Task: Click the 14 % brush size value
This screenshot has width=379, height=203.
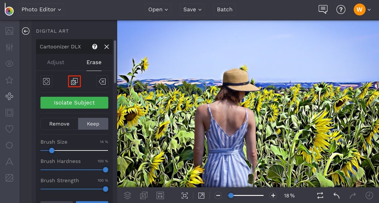Action: 104,142
